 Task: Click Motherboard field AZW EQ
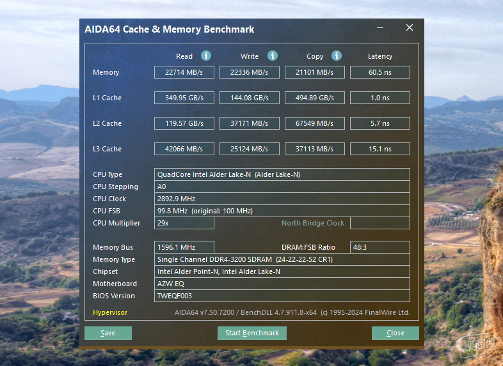[282, 284]
